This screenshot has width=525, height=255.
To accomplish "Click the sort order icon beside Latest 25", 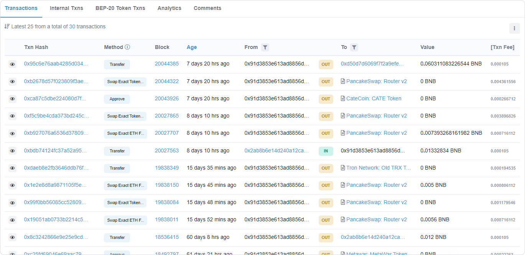I will click(x=7, y=26).
